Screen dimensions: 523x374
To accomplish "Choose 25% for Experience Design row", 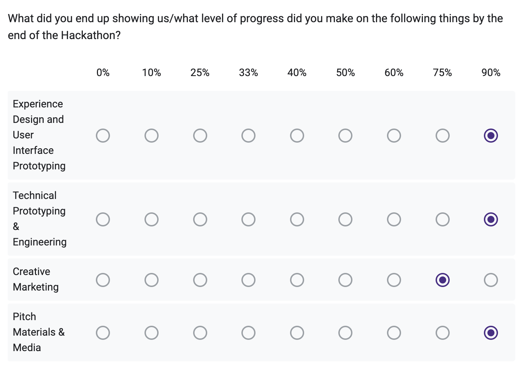I will (200, 136).
